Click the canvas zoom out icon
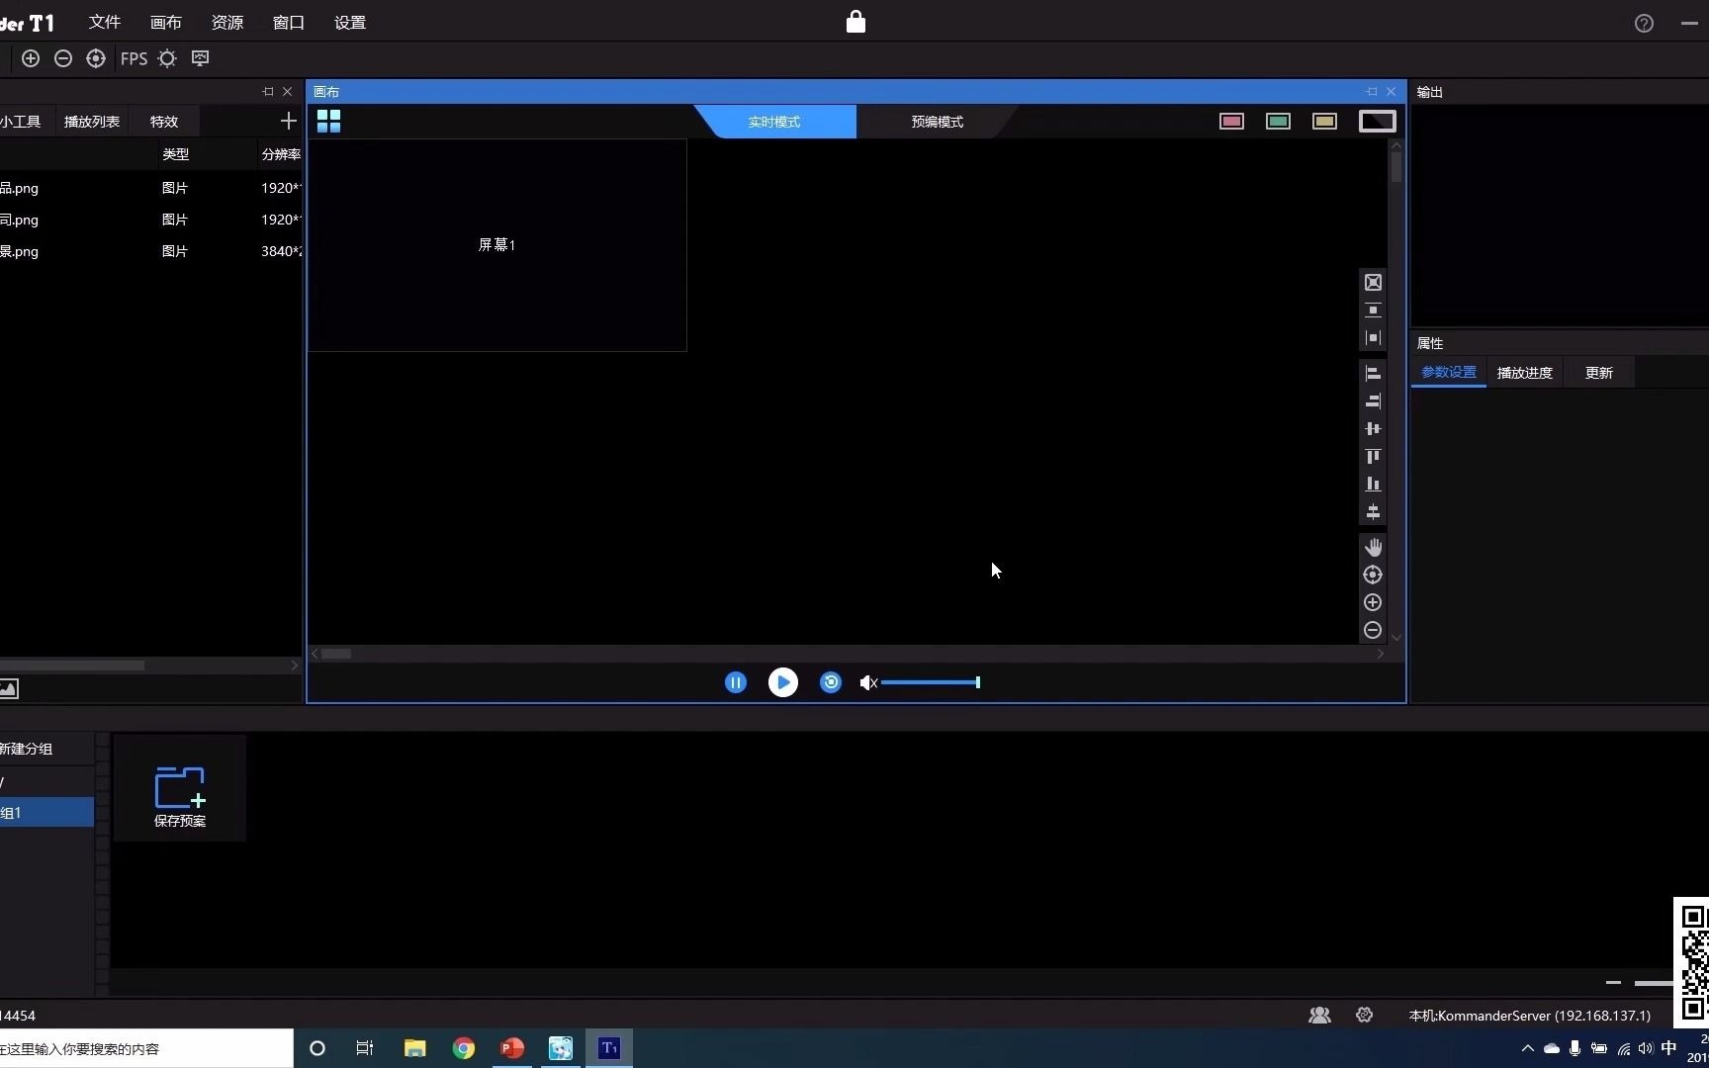 (x=1373, y=630)
